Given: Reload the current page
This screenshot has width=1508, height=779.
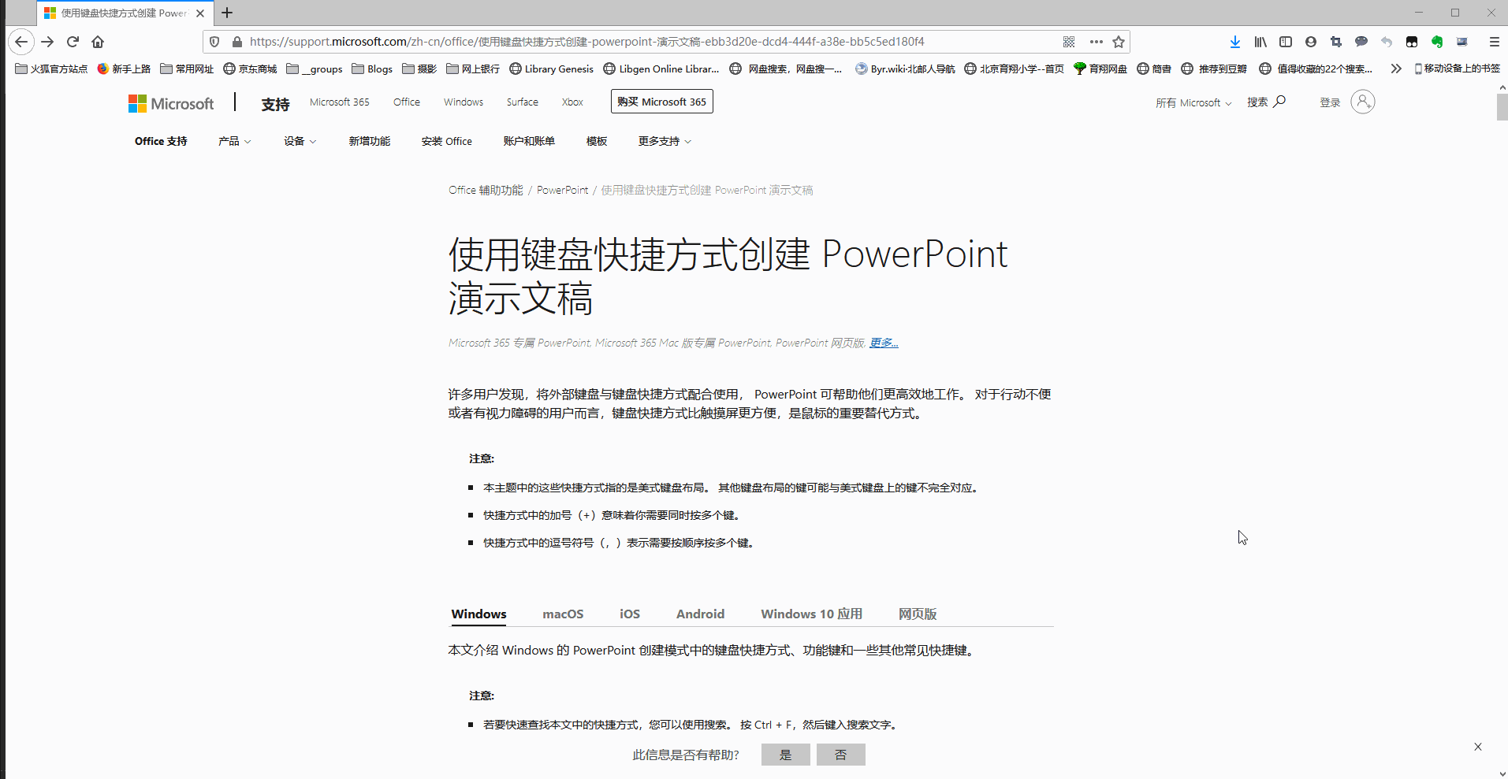Looking at the screenshot, I should pos(73,42).
